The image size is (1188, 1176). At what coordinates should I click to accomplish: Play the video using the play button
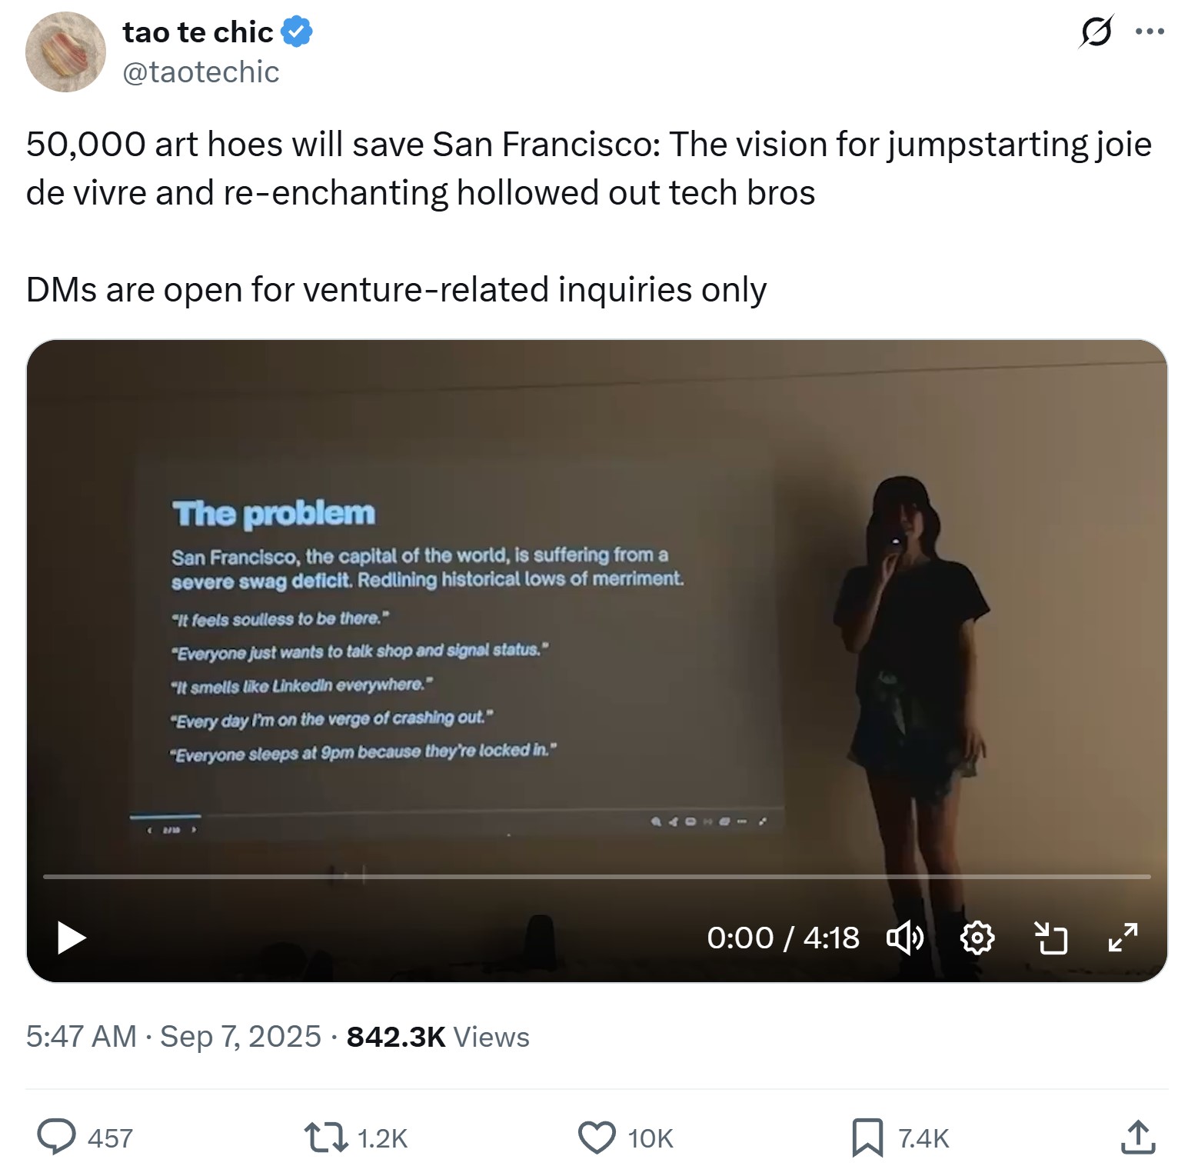[x=72, y=938]
